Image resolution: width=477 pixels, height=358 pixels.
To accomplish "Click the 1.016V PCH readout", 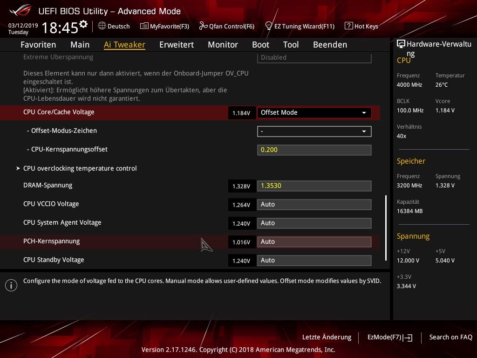I will point(241,242).
